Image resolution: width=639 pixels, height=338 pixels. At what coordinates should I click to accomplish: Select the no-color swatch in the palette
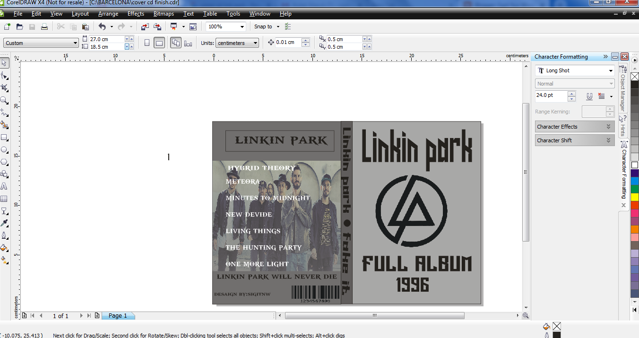[x=635, y=76]
